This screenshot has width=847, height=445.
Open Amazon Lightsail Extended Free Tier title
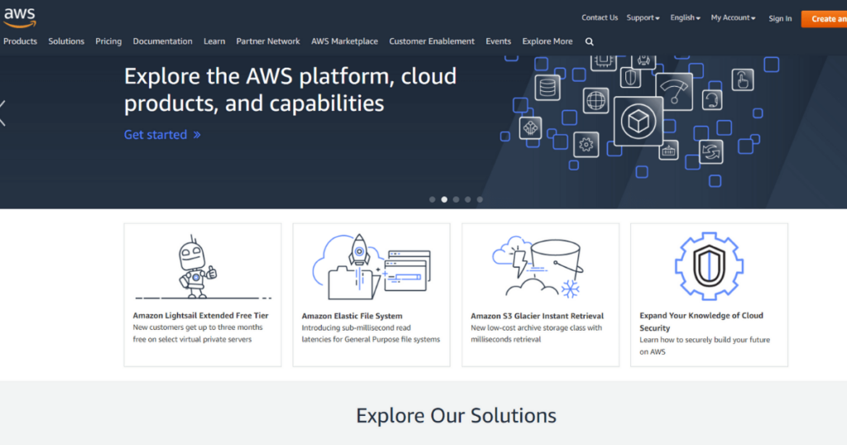[200, 315]
